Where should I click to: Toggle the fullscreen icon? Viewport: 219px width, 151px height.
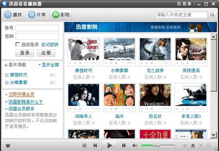201,146
